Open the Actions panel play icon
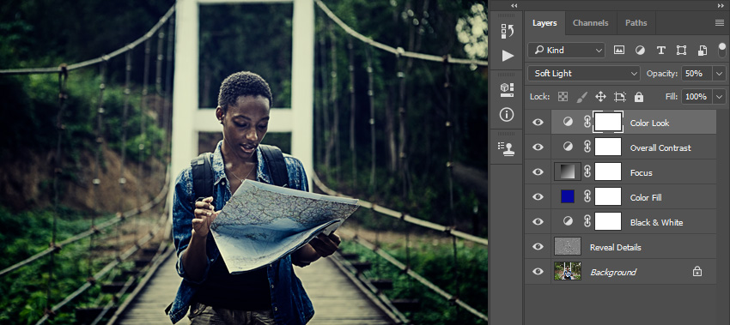Image resolution: width=730 pixels, height=325 pixels. (508, 56)
